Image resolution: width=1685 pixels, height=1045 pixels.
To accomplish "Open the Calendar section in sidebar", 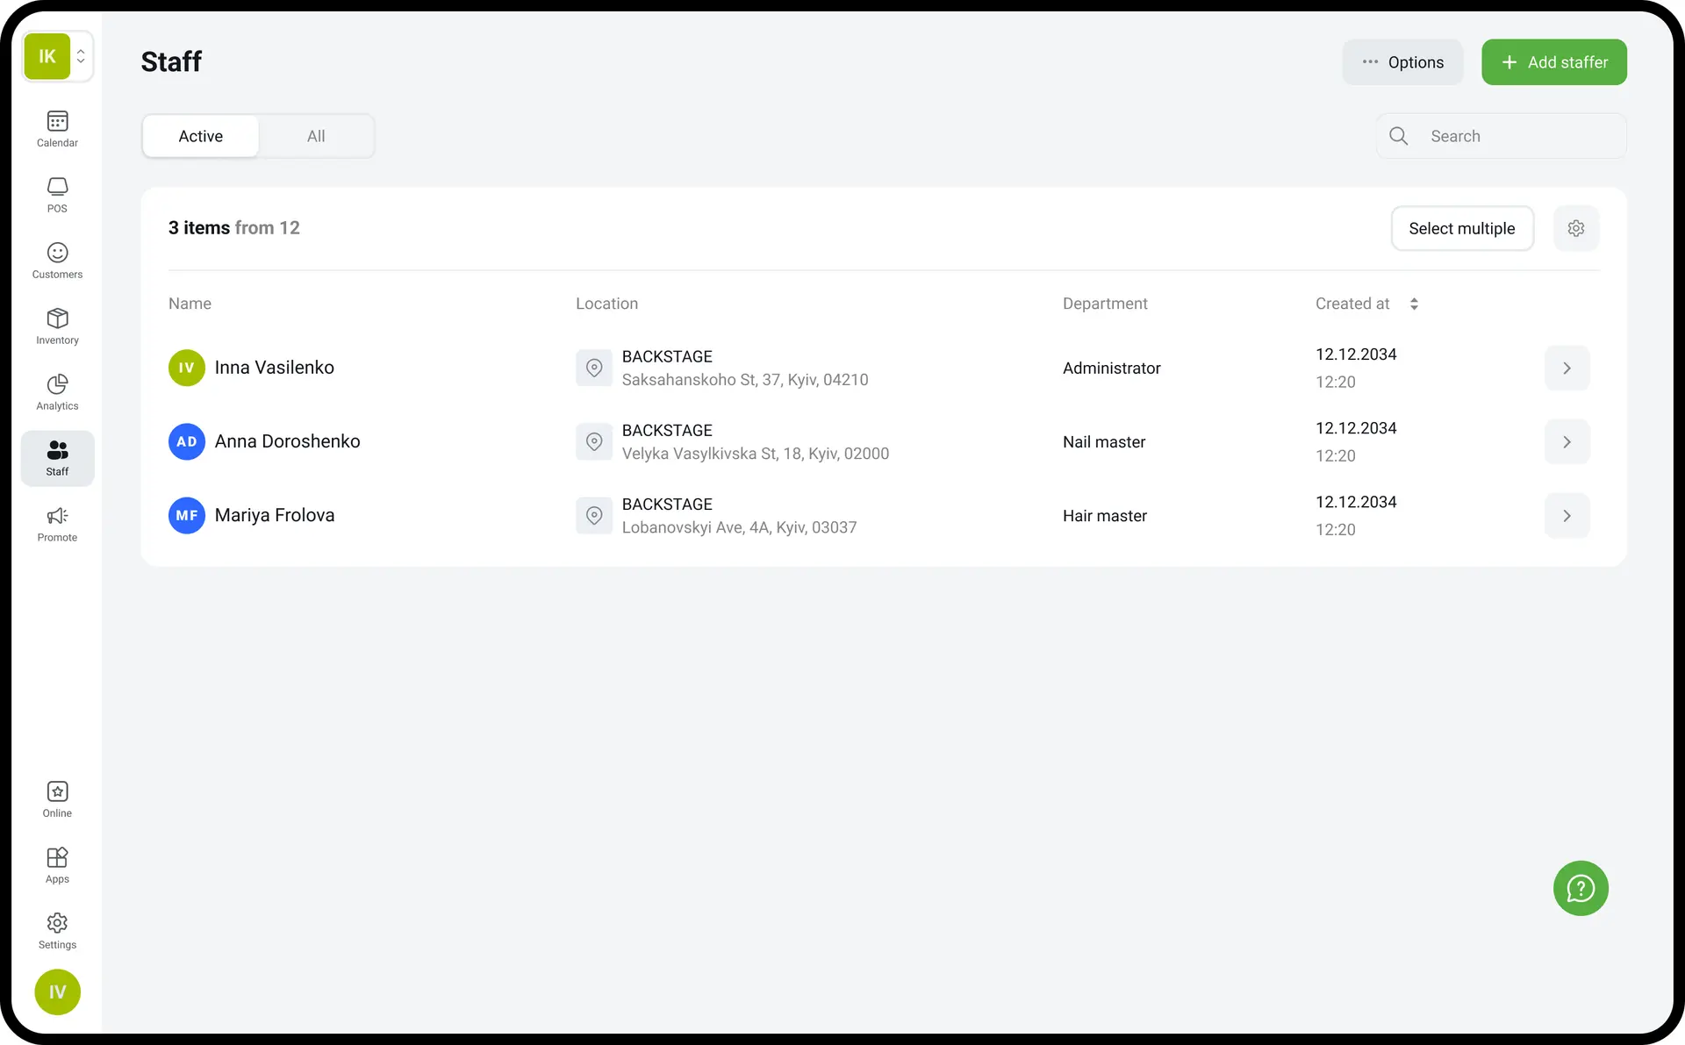I will (57, 129).
